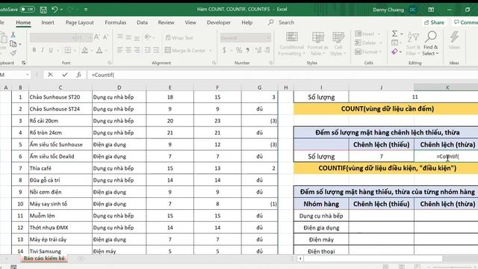Toggle Bold formatting
478x269 pixels.
(34, 50)
